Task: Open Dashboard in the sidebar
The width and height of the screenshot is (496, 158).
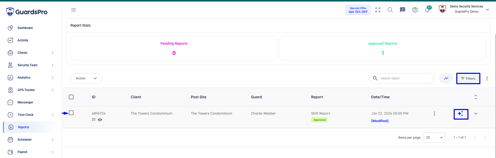Action: click(25, 28)
